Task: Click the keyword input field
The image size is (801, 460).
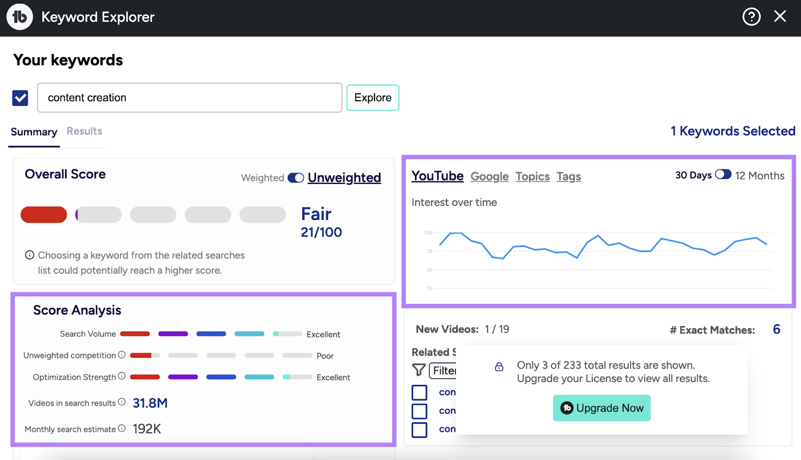Action: (190, 98)
